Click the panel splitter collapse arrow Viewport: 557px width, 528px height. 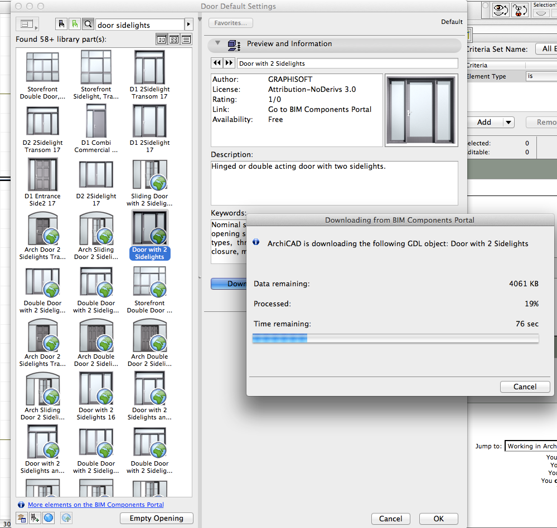coord(200,19)
